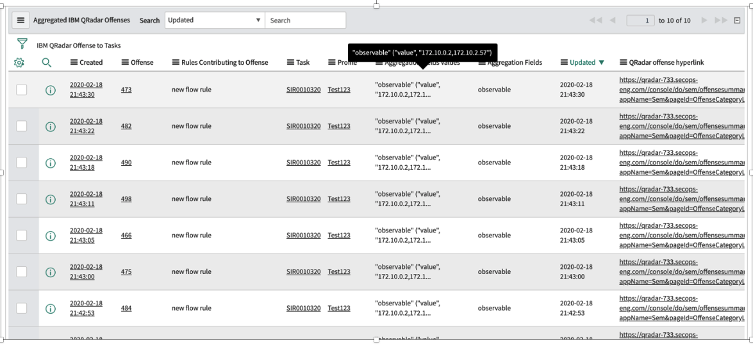
Task: Click the list Search text field
Action: pos(306,20)
